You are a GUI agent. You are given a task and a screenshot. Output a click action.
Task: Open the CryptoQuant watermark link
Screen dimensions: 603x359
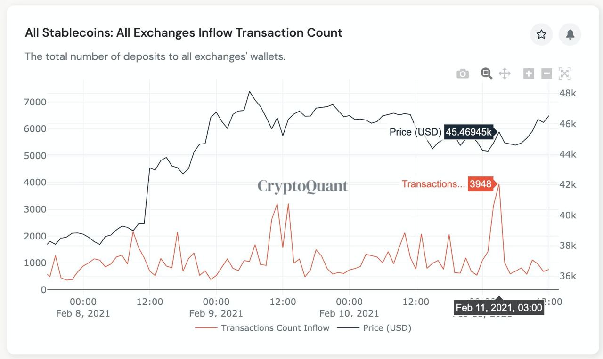tap(303, 186)
